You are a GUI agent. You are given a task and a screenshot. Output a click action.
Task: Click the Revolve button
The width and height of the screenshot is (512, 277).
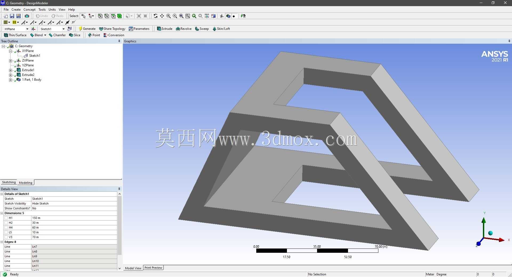tap(184, 29)
